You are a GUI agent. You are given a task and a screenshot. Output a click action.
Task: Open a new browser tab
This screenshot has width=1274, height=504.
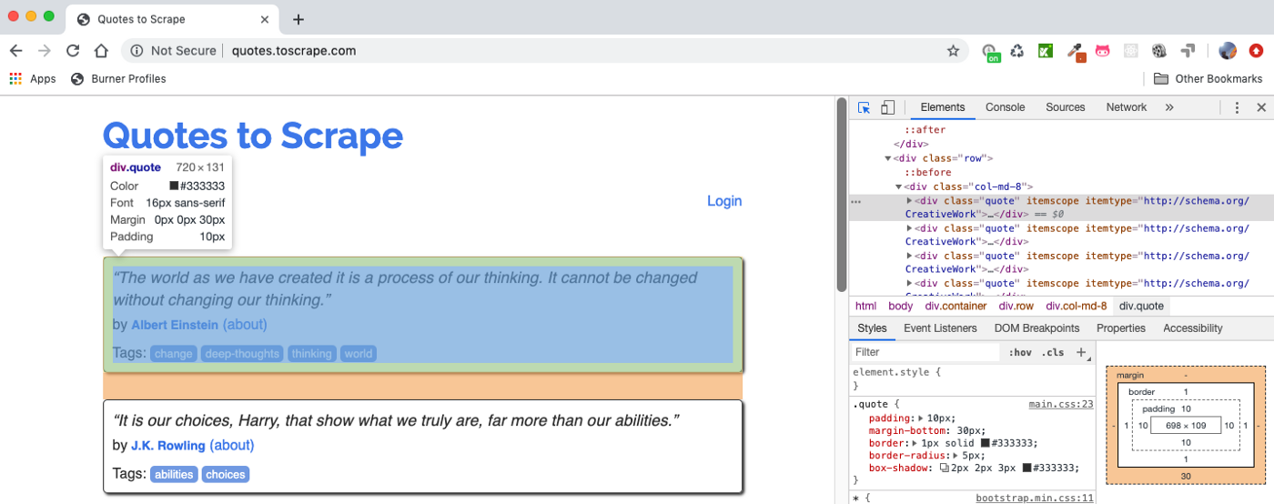(x=298, y=19)
